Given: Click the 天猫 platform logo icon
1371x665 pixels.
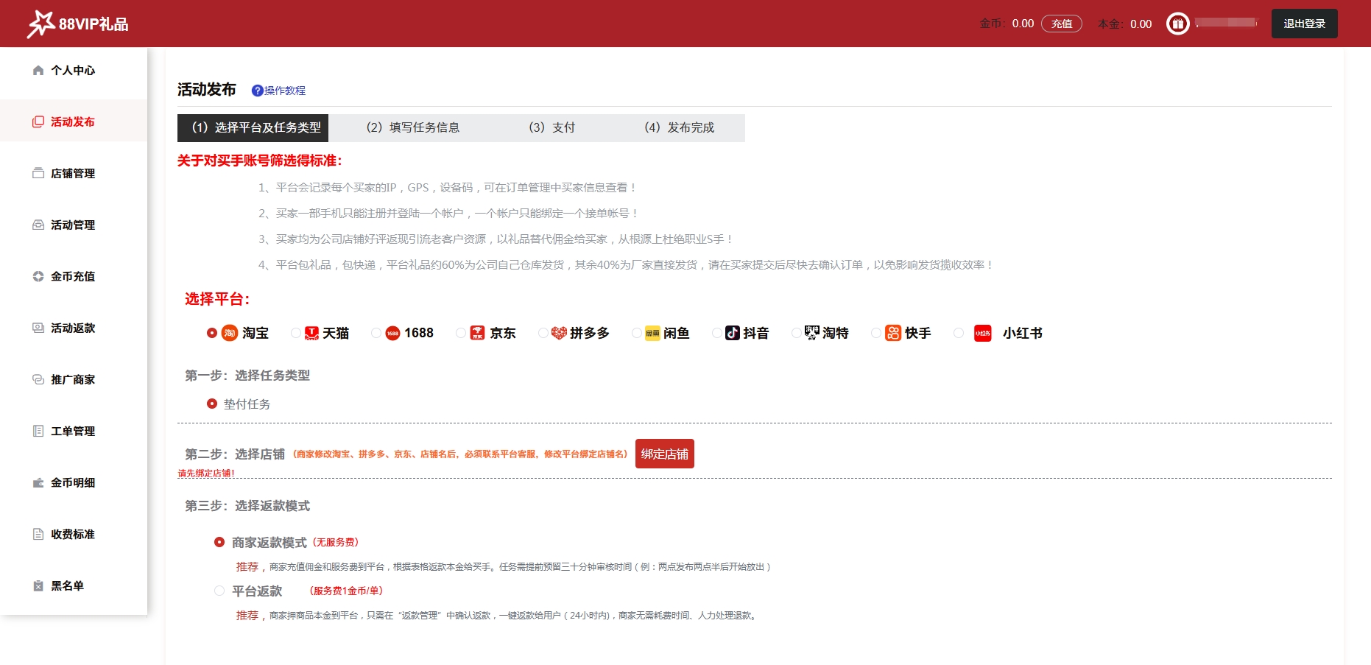Looking at the screenshot, I should (x=311, y=334).
